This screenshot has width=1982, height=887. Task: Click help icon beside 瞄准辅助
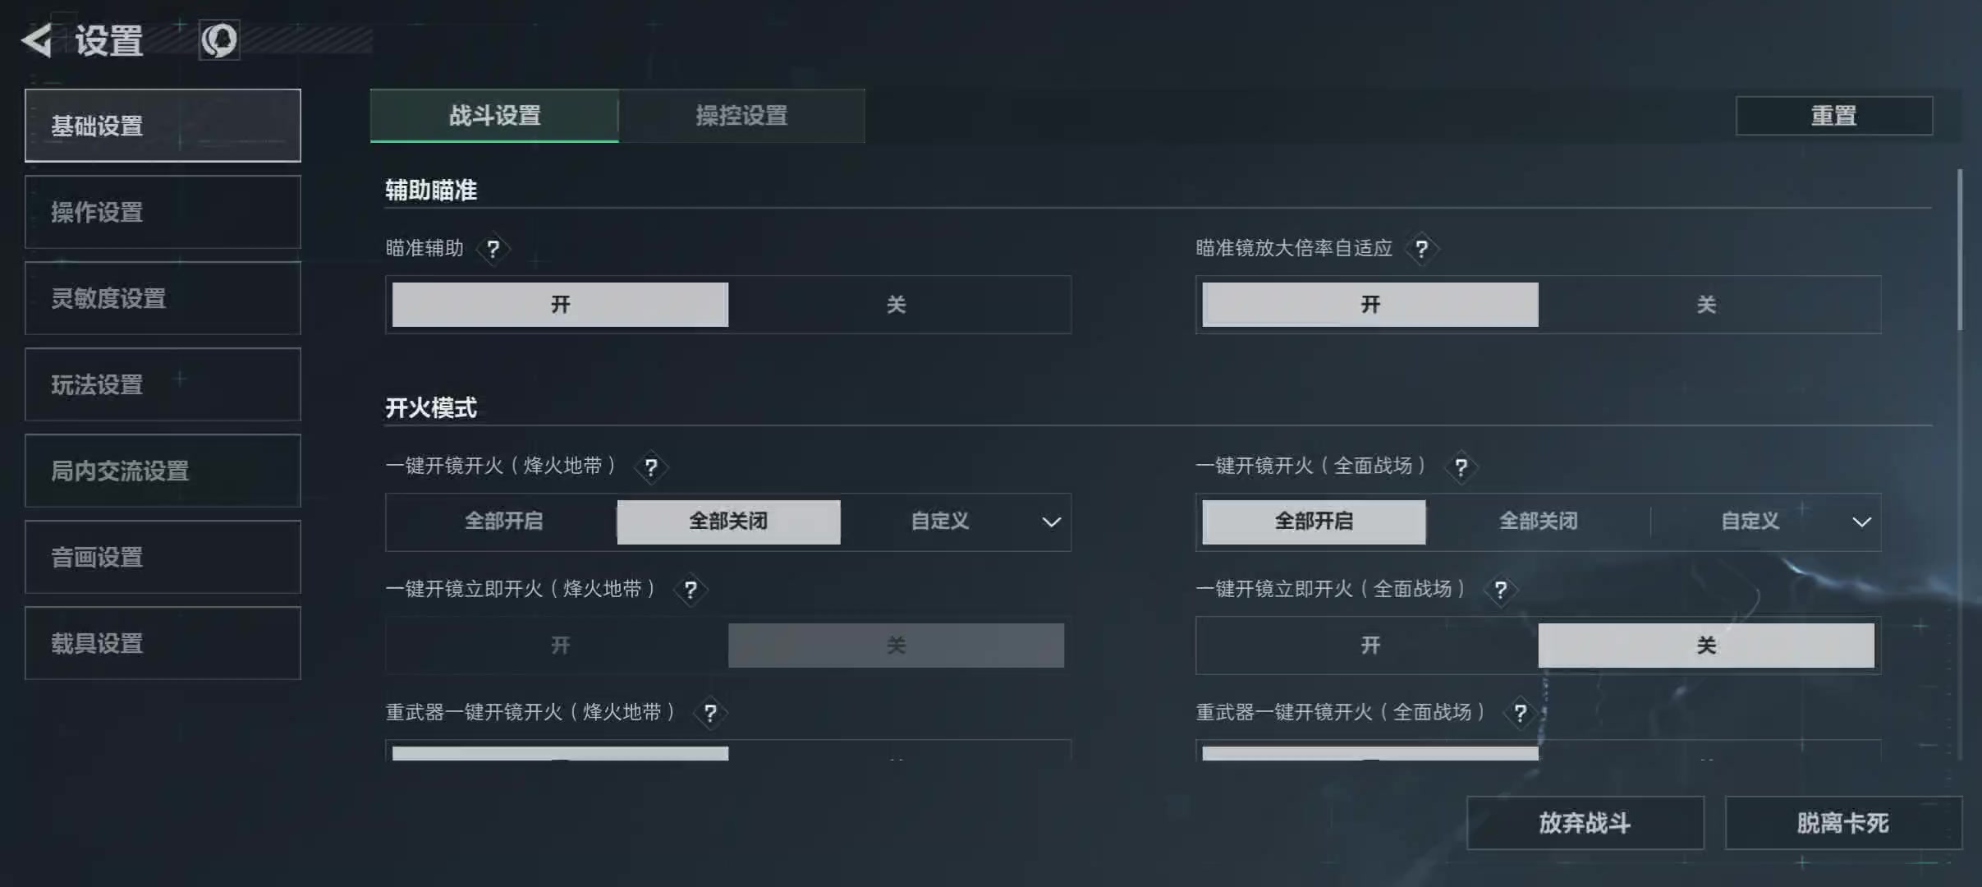493,249
